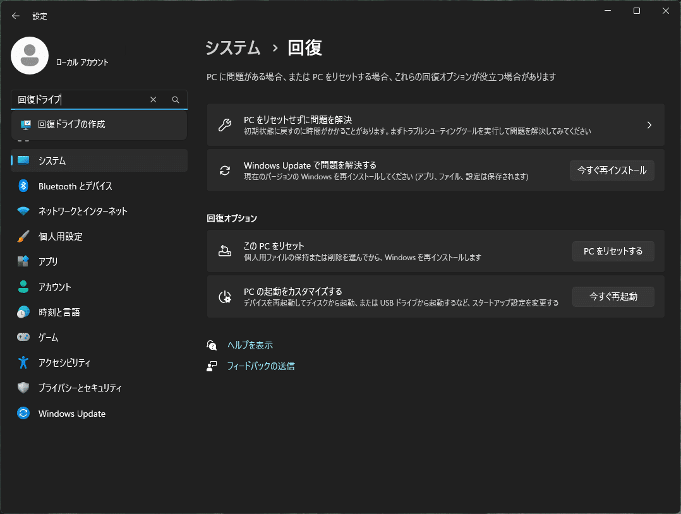Click the PC をリセットする button
Screen dimensions: 681x514
pyautogui.click(x=613, y=251)
